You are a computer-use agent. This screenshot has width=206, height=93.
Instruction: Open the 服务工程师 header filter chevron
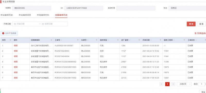(174, 40)
